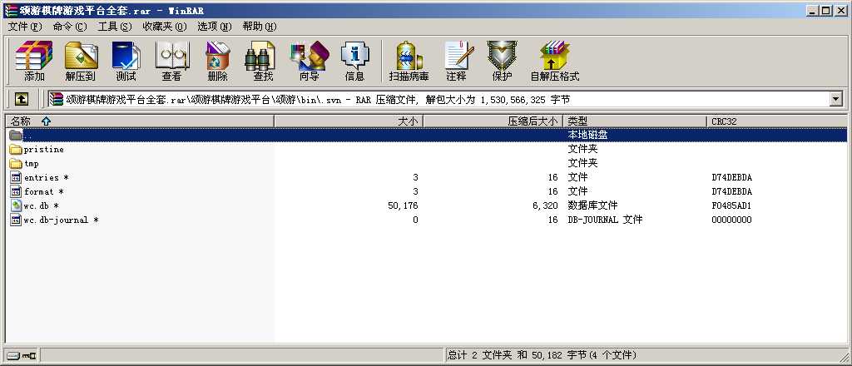
Task: Click the window resize grip corner
Action: click(x=844, y=357)
